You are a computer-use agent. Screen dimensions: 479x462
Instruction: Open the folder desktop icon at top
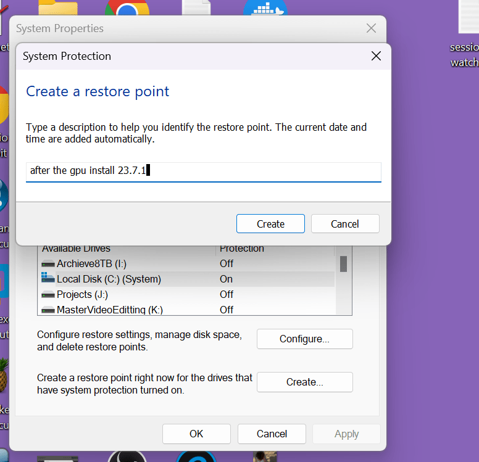coord(58,7)
